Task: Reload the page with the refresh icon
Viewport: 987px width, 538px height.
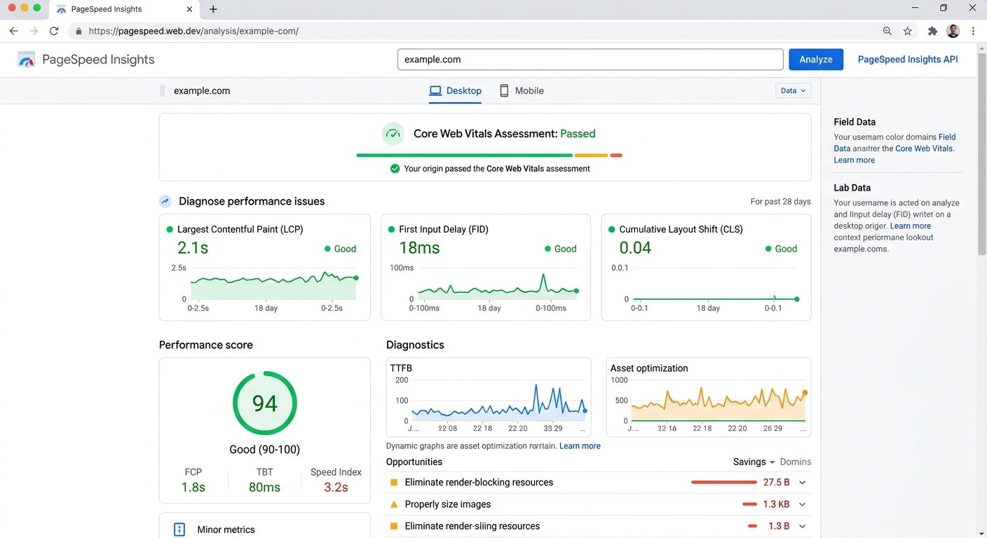Action: [x=54, y=31]
